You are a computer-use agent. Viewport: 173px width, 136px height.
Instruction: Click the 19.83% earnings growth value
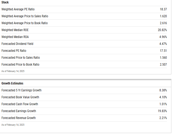(162, 111)
